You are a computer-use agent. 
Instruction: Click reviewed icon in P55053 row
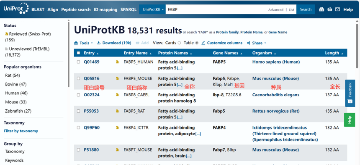coord(117,111)
